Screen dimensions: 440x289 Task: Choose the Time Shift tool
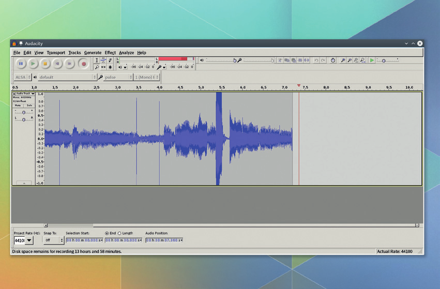point(103,67)
